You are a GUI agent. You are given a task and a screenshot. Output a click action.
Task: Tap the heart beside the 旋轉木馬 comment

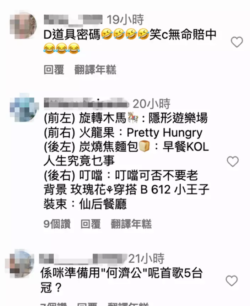point(233,162)
